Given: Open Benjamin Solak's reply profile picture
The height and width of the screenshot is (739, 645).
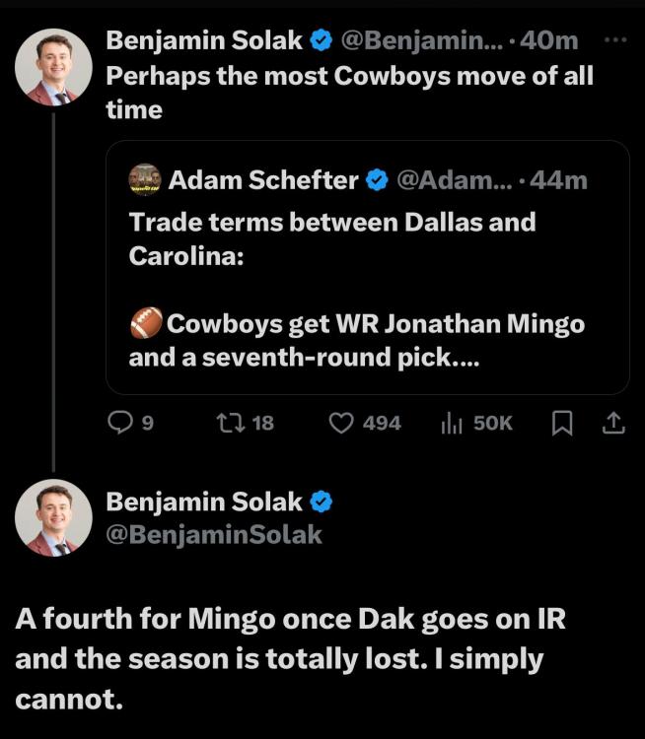Looking at the screenshot, I should coord(54,517).
